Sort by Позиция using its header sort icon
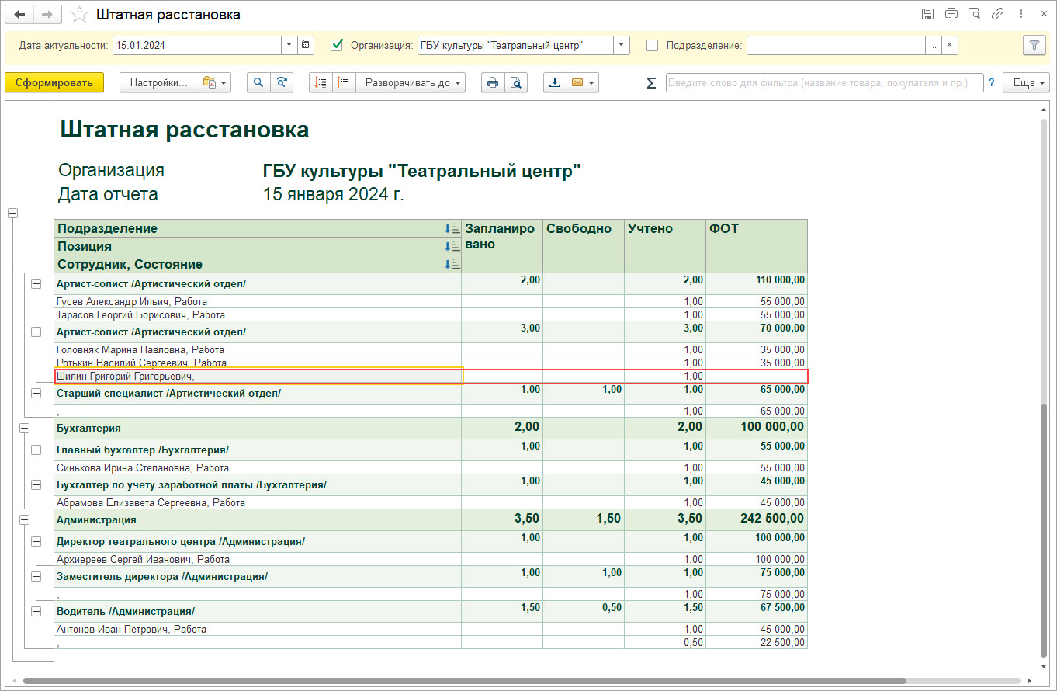This screenshot has height=691, width=1057. coord(452,246)
